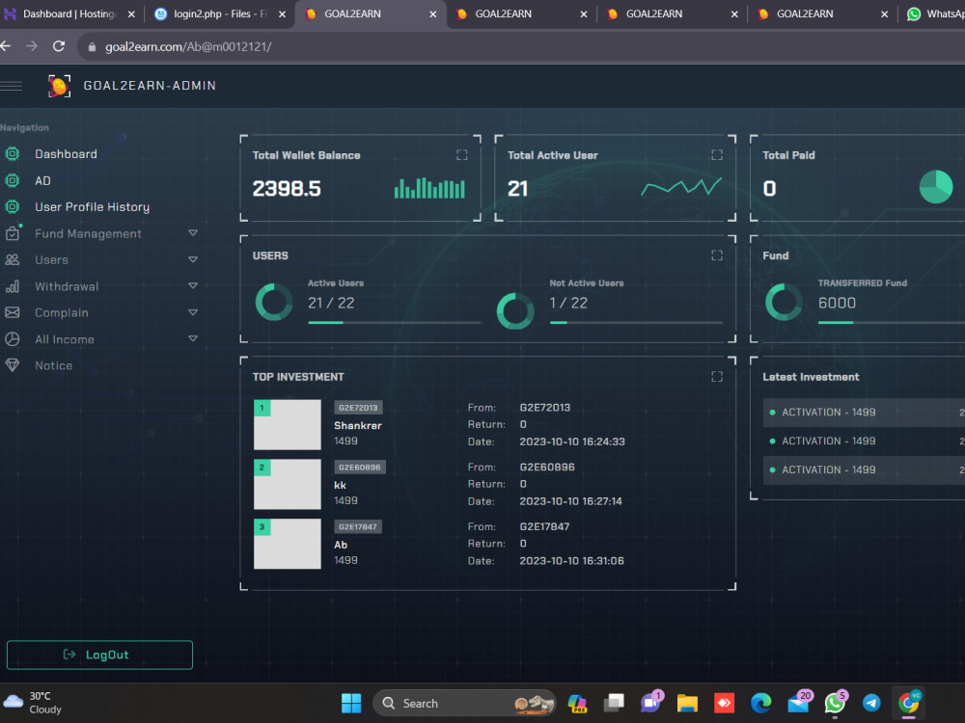Image resolution: width=965 pixels, height=723 pixels.
Task: Click the Not Active Users donut chart
Action: (x=515, y=311)
